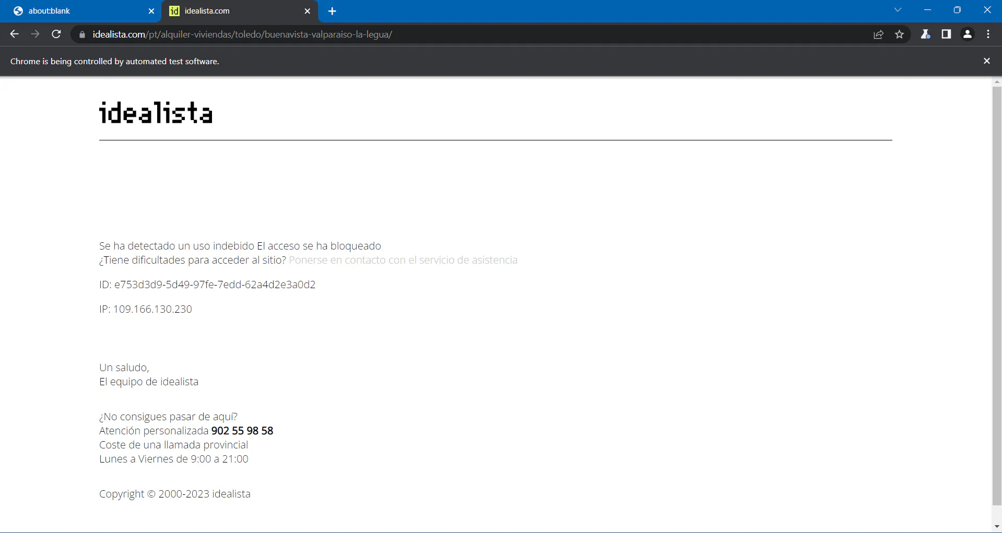The height and width of the screenshot is (533, 1002).
Task: Reload the idealista page
Action: click(x=56, y=34)
